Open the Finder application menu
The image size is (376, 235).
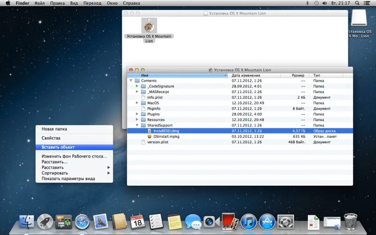click(x=23, y=3)
